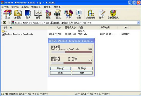Sort by CRC32 column header
This screenshot has width=141, height=96.
click(x=124, y=27)
